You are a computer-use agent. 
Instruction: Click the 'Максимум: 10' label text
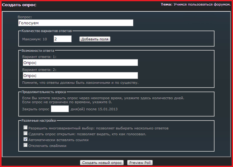tap(35, 39)
